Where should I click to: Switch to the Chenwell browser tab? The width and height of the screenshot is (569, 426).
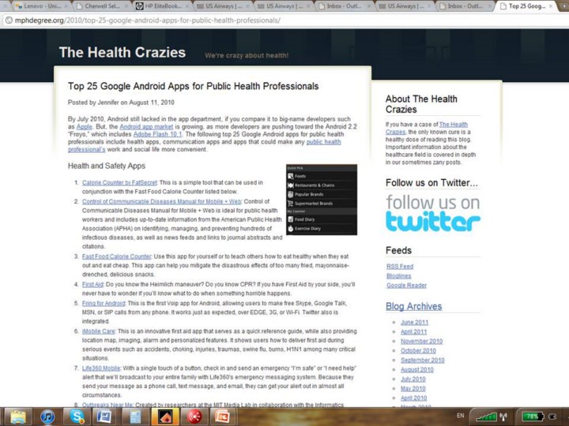(x=98, y=6)
